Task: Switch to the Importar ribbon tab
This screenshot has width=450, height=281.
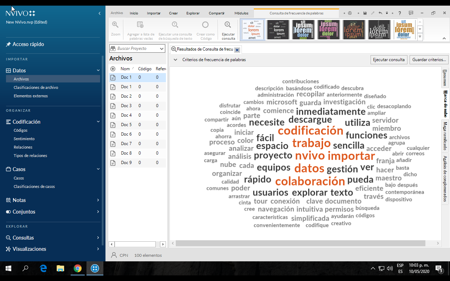Action: pos(154,13)
